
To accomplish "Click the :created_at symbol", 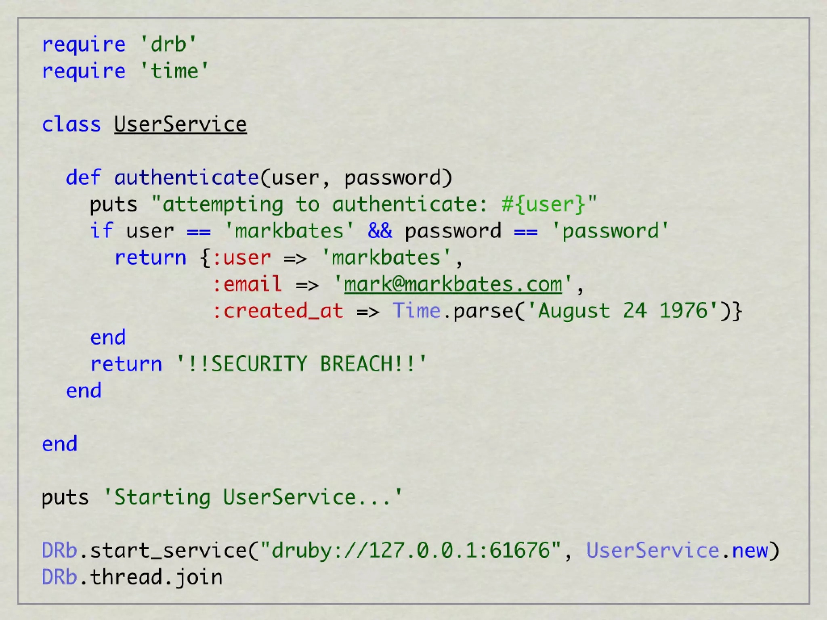I will [278, 311].
